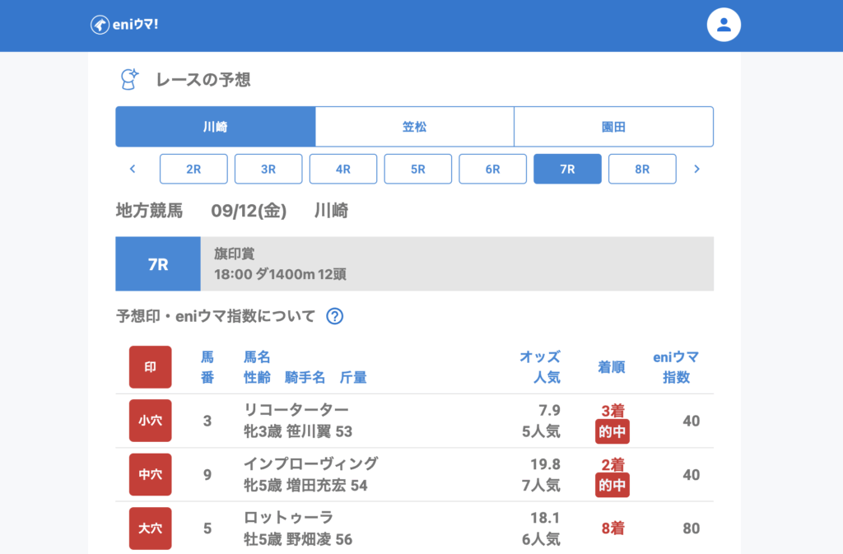Click the eniウマ! logo in header
The image size is (843, 554).
point(124,25)
